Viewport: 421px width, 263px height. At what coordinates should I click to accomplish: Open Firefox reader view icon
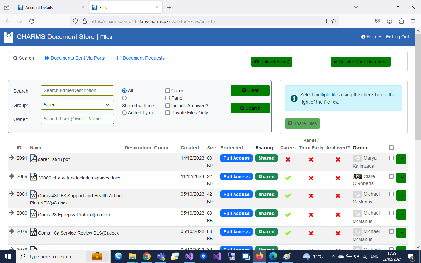coord(325,21)
